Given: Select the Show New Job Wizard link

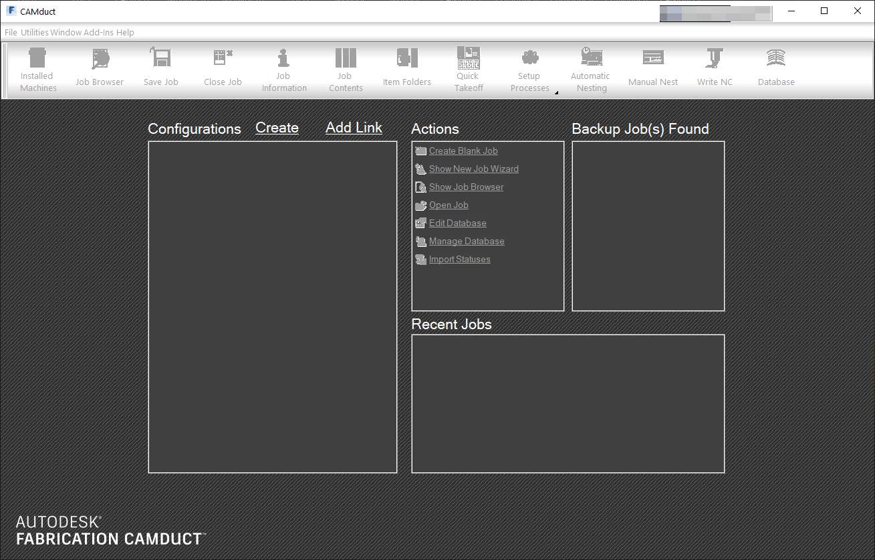Looking at the screenshot, I should [x=474, y=169].
